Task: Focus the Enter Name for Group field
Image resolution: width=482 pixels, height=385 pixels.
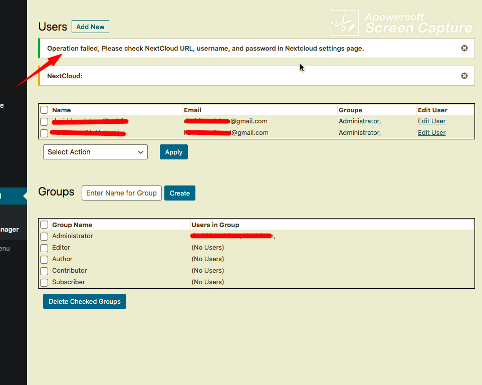Action: click(x=121, y=193)
